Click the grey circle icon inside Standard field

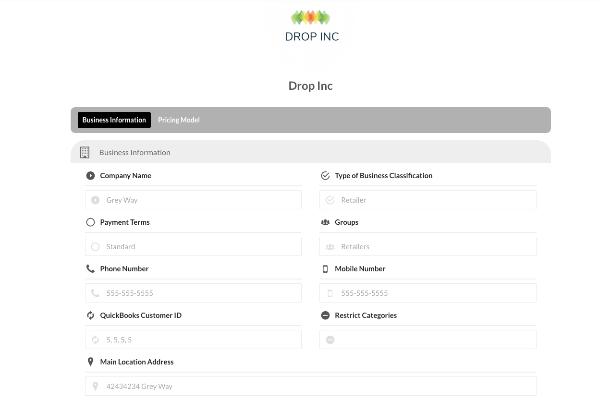(x=95, y=247)
